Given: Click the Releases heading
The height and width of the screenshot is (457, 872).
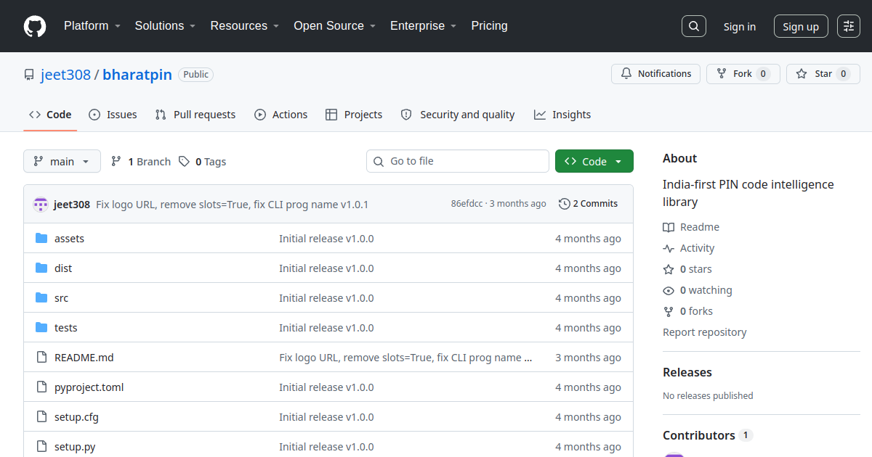Looking at the screenshot, I should [687, 372].
